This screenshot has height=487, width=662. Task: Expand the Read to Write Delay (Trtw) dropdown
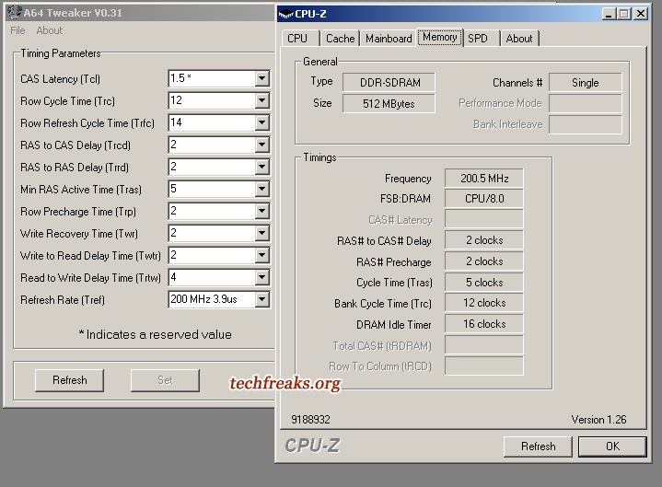point(262,277)
